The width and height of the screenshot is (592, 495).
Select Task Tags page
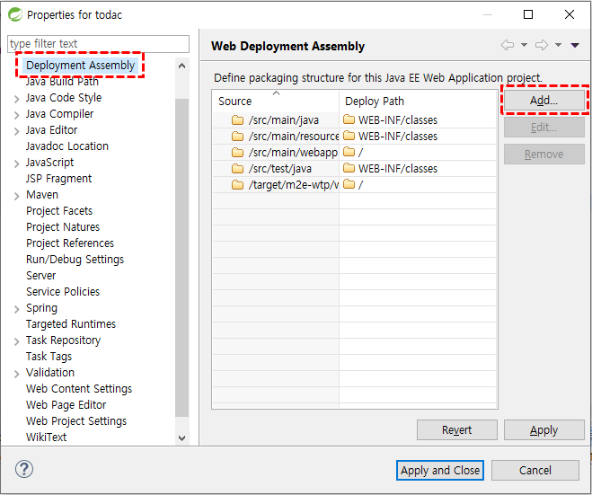[x=49, y=357]
